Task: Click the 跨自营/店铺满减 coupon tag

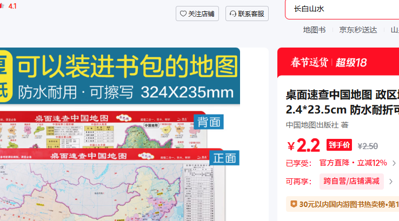Action: (x=351, y=181)
